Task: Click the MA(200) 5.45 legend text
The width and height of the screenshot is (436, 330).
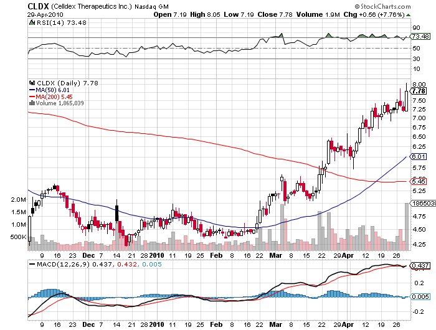Action: click(54, 97)
